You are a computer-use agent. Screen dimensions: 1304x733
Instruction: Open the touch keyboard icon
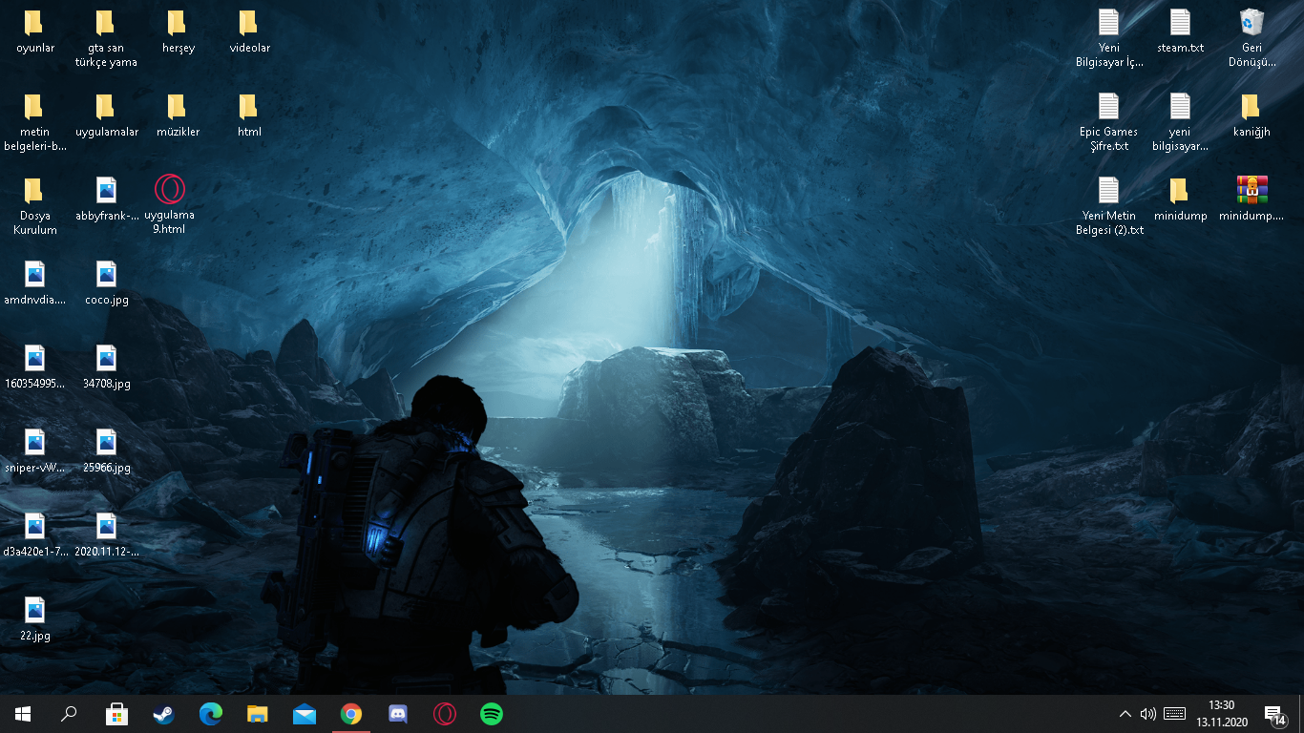(1175, 714)
